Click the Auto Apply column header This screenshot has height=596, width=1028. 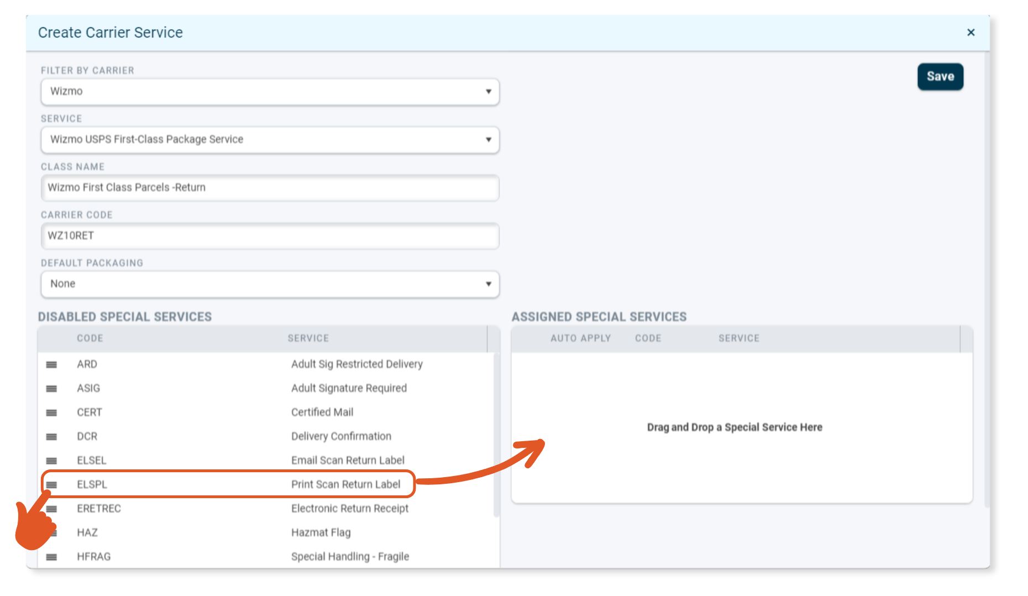(581, 338)
